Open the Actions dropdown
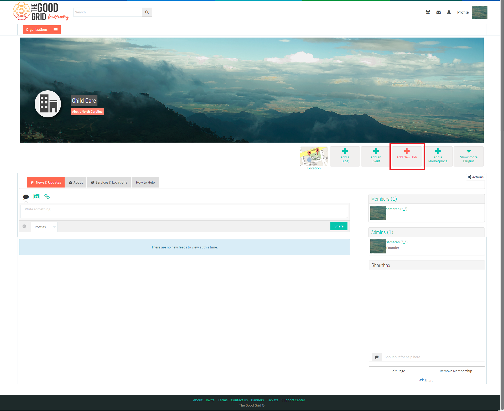This screenshot has height=411, width=504. (475, 177)
